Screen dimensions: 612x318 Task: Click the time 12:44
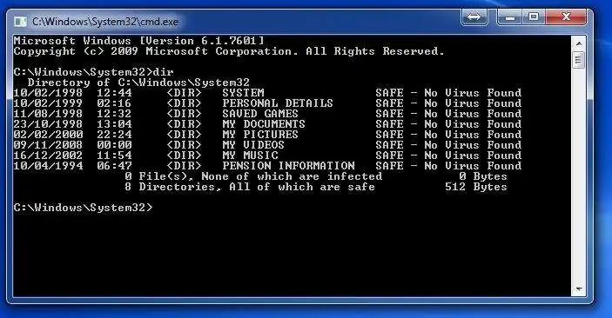(x=114, y=93)
